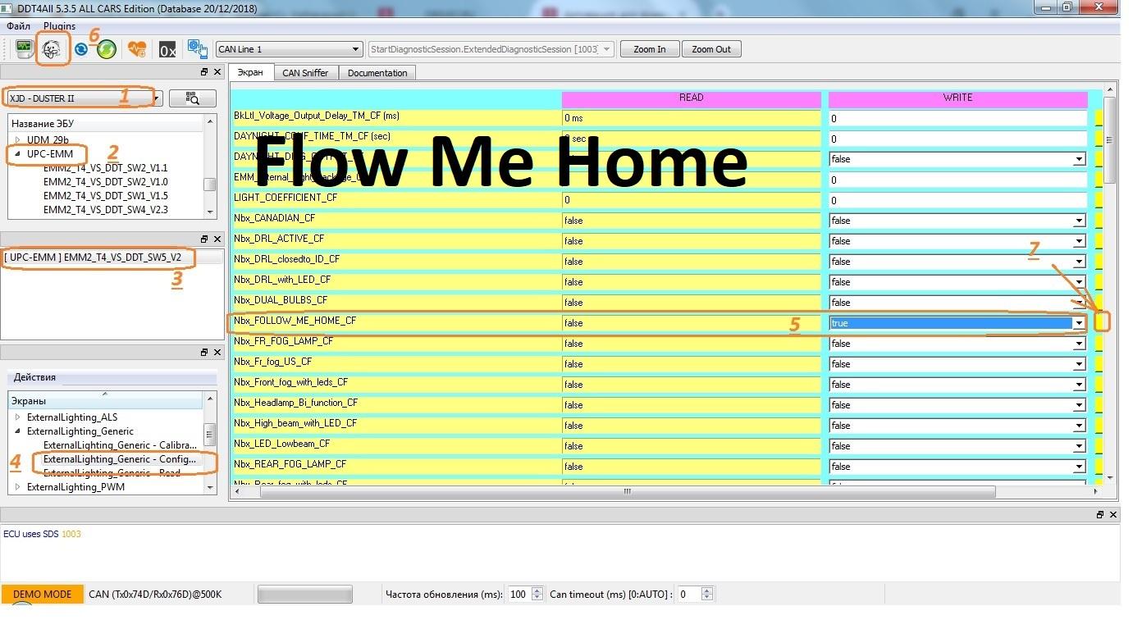Click the orange heart diagnostic icon
This screenshot has height=638, width=1142.
point(137,49)
